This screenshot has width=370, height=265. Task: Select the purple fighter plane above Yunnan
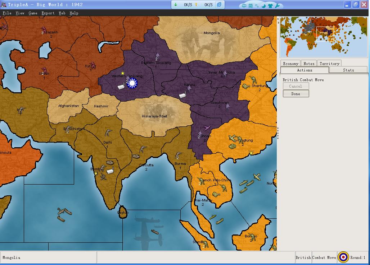(207, 128)
